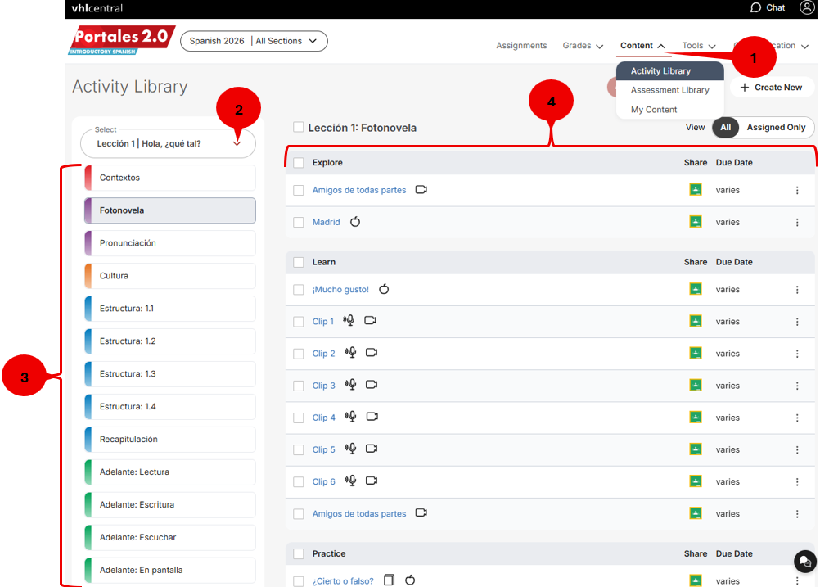Select Activity Library from Content menu

[x=670, y=70]
